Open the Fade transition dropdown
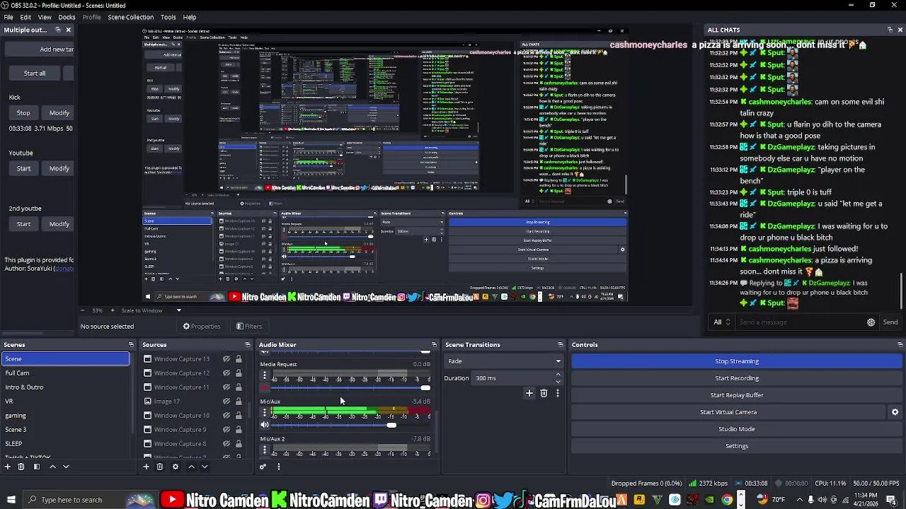The height and width of the screenshot is (509, 906). tap(504, 361)
